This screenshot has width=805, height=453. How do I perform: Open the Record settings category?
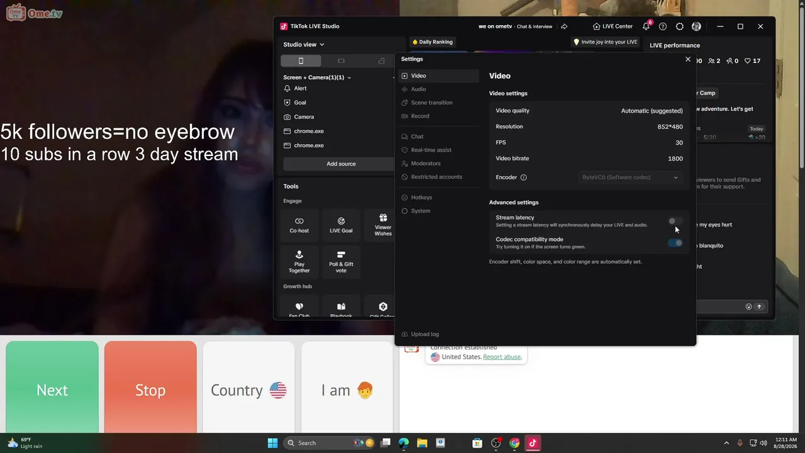pyautogui.click(x=440, y=116)
